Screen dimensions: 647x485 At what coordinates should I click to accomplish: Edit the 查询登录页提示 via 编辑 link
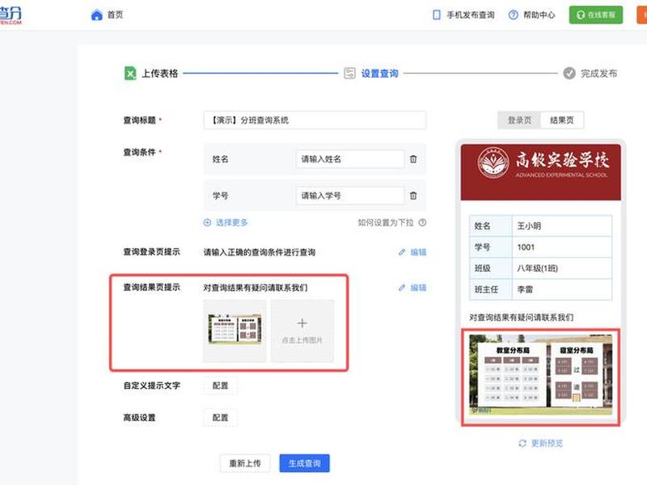point(418,252)
